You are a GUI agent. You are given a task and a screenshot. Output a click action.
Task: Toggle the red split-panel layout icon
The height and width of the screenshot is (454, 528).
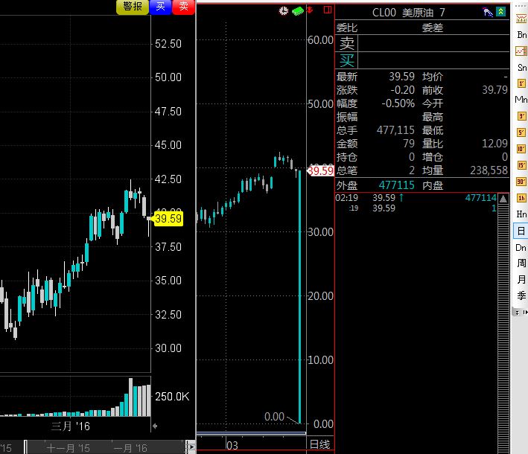point(328,10)
